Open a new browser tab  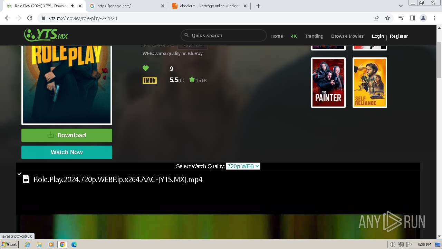click(258, 6)
